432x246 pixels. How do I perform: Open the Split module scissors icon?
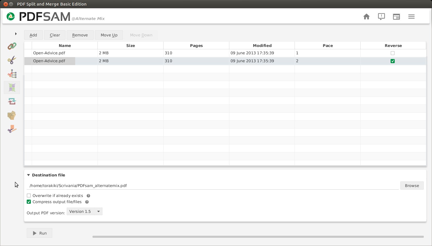(x=12, y=60)
